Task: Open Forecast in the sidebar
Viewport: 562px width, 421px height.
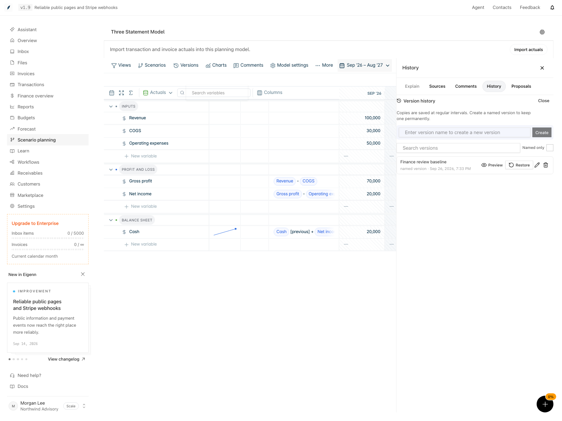Action: click(x=48, y=129)
